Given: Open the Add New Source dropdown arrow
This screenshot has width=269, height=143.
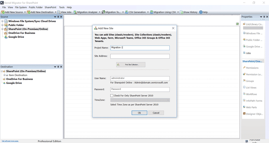Looking at the screenshot, I should tap(25, 12).
